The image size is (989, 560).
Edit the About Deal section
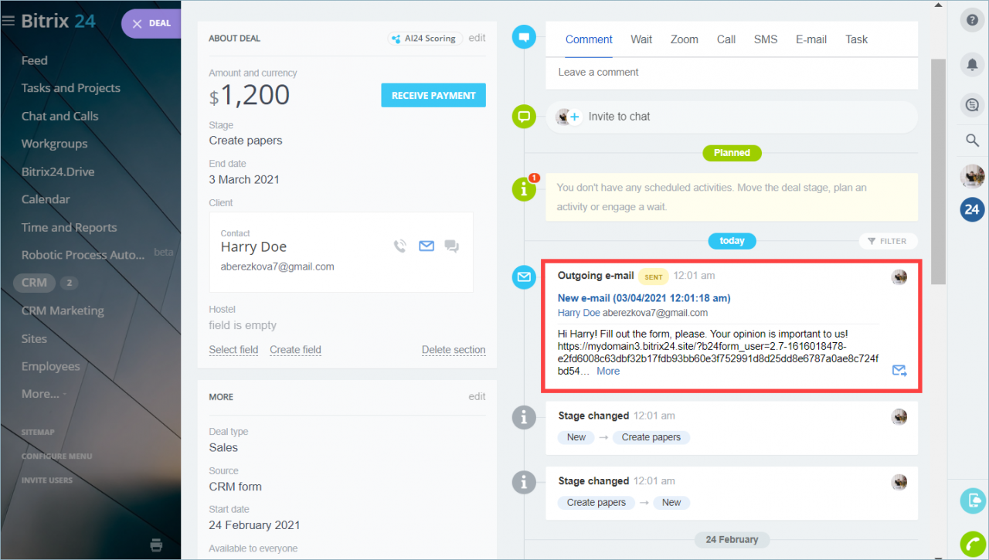click(x=478, y=38)
